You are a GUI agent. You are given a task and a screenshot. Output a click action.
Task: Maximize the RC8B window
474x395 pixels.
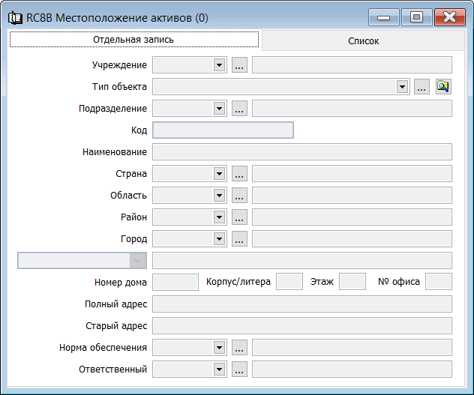tap(416, 16)
